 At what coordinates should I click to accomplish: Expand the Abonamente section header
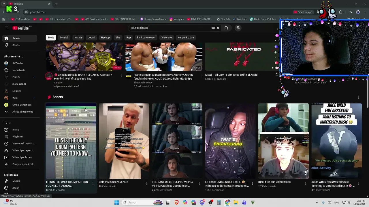point(14,56)
